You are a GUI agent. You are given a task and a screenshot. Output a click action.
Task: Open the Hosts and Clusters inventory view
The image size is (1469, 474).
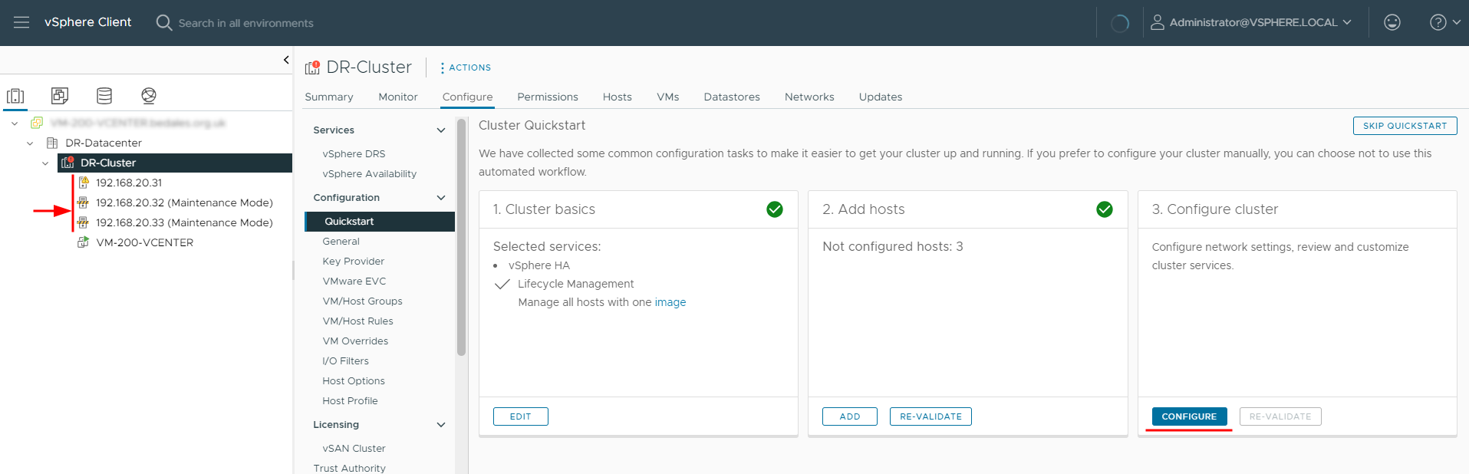[15, 96]
